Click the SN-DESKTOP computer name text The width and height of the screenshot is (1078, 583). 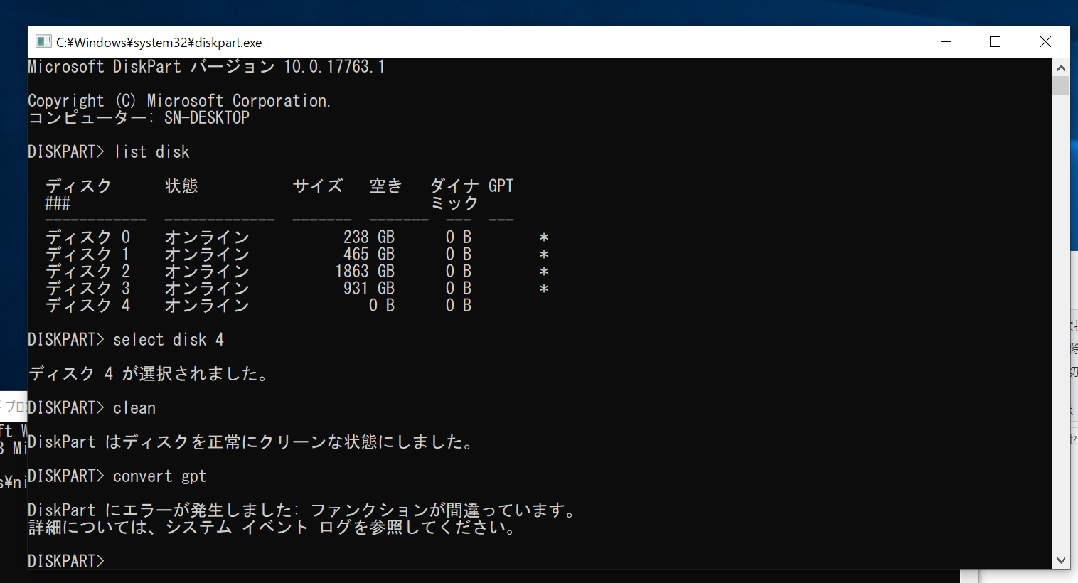(206, 117)
